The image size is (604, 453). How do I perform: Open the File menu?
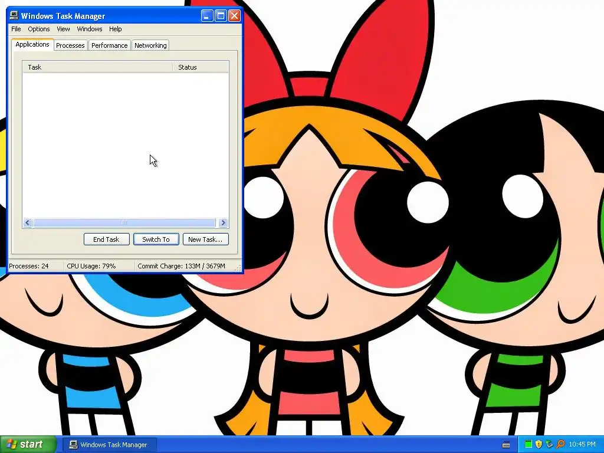pyautogui.click(x=16, y=29)
